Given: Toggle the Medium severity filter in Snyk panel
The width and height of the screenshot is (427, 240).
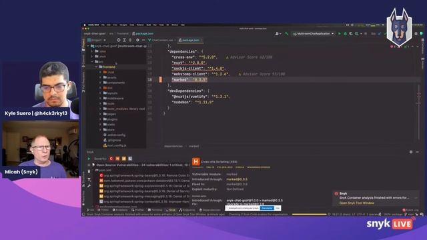Looking at the screenshot, I should click(124, 159).
